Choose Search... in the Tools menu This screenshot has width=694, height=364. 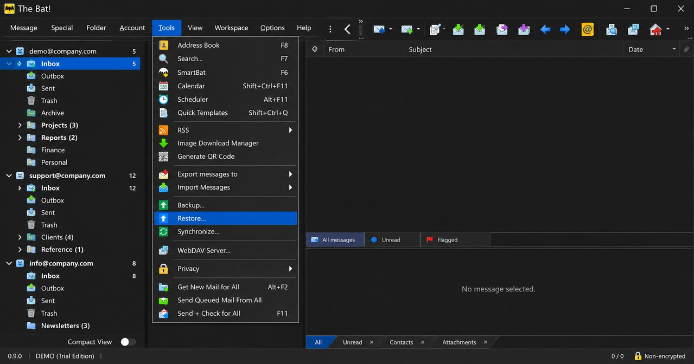pyautogui.click(x=225, y=58)
